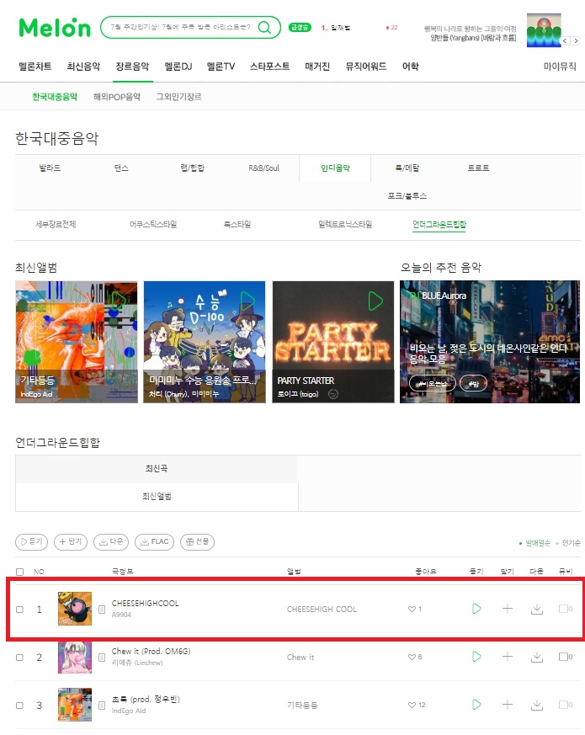Click the search magnifier icon
This screenshot has height=735, width=585.
(265, 27)
